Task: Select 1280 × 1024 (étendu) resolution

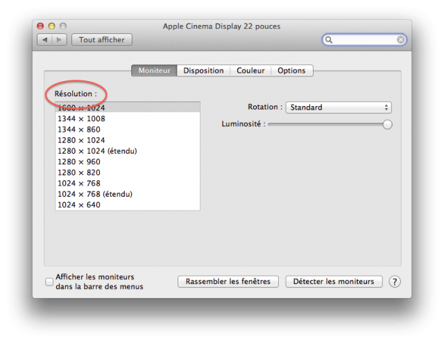Action: (x=128, y=151)
